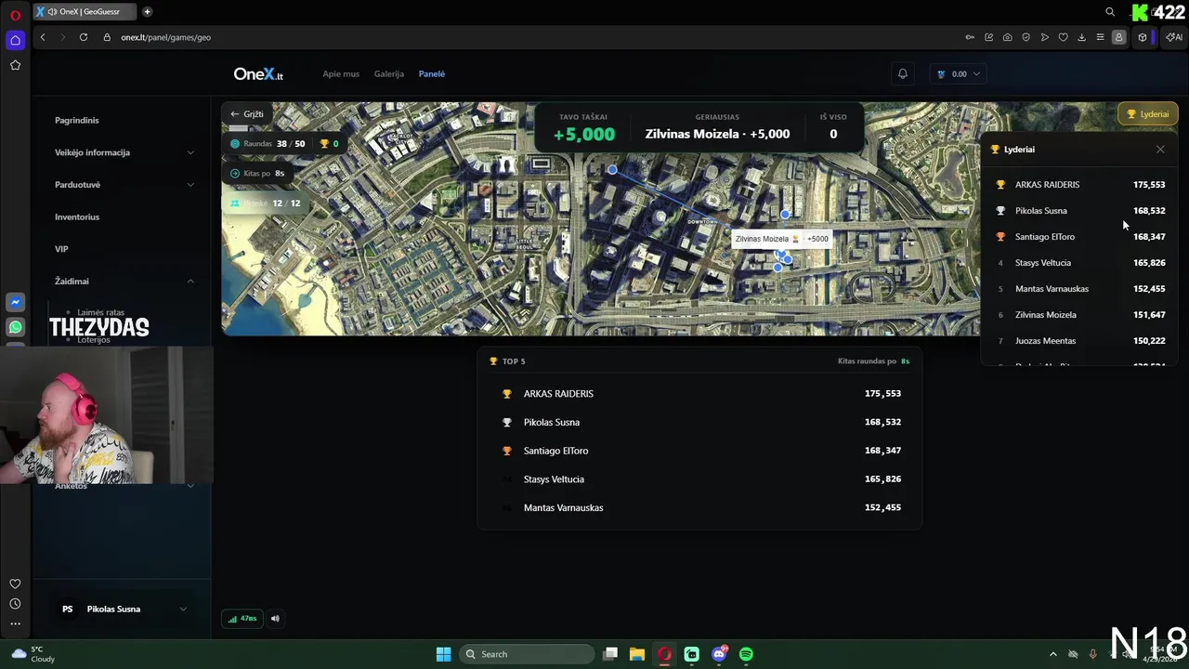Click the tab search magnifier icon
1189x669 pixels.
pos(1110,12)
